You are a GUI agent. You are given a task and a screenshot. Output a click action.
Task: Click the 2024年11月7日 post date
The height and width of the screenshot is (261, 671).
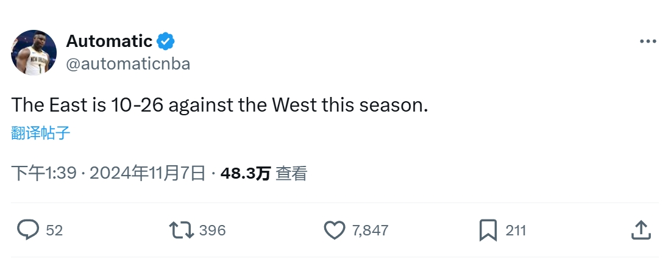coord(147,174)
